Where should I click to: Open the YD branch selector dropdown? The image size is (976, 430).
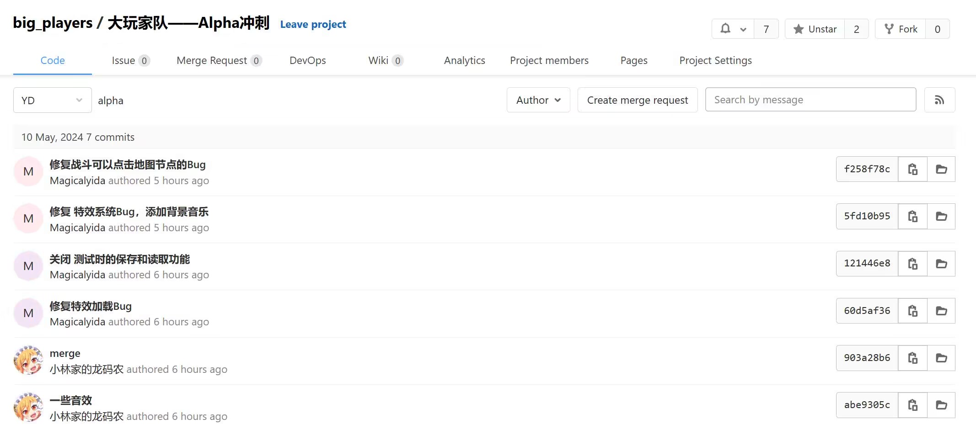(52, 101)
